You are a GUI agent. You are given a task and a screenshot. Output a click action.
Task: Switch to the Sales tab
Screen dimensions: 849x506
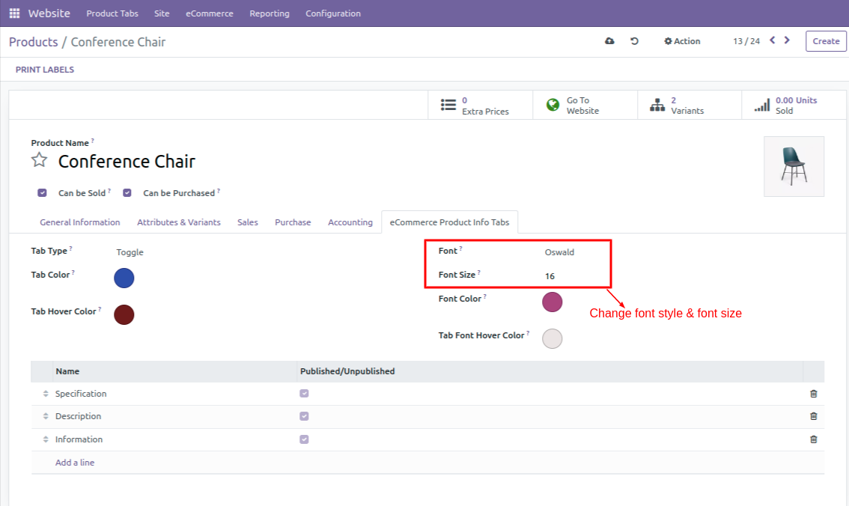coord(248,222)
